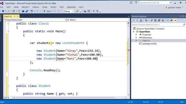This screenshot has width=186, height=104.
Task: Click the New Project toolbar icon
Action: [x=14, y=11]
